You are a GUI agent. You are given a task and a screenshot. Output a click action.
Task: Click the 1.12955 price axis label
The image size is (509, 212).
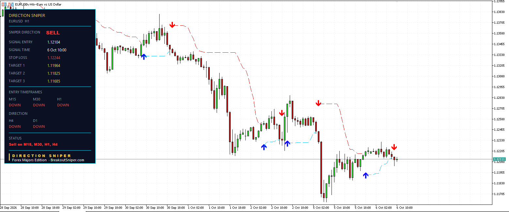[500, 87]
